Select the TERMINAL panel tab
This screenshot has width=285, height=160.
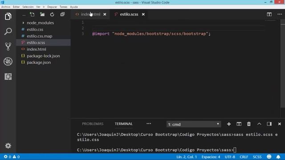pos(124,124)
